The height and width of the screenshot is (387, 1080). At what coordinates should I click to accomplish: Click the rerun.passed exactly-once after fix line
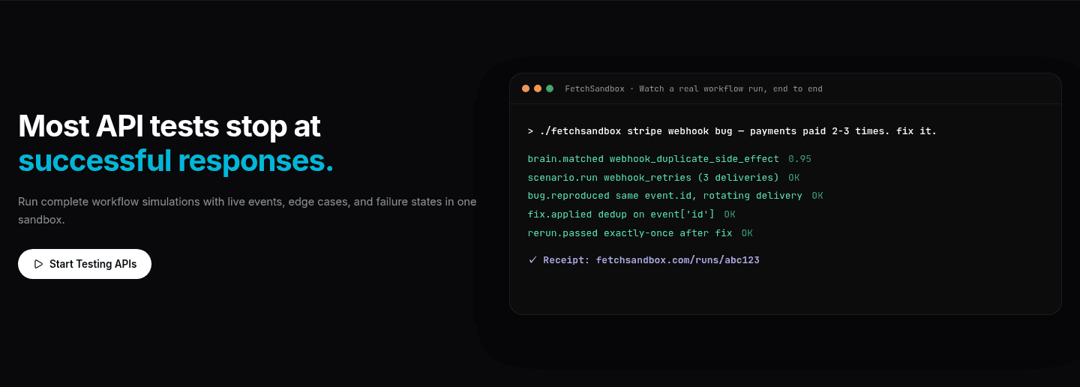point(640,233)
